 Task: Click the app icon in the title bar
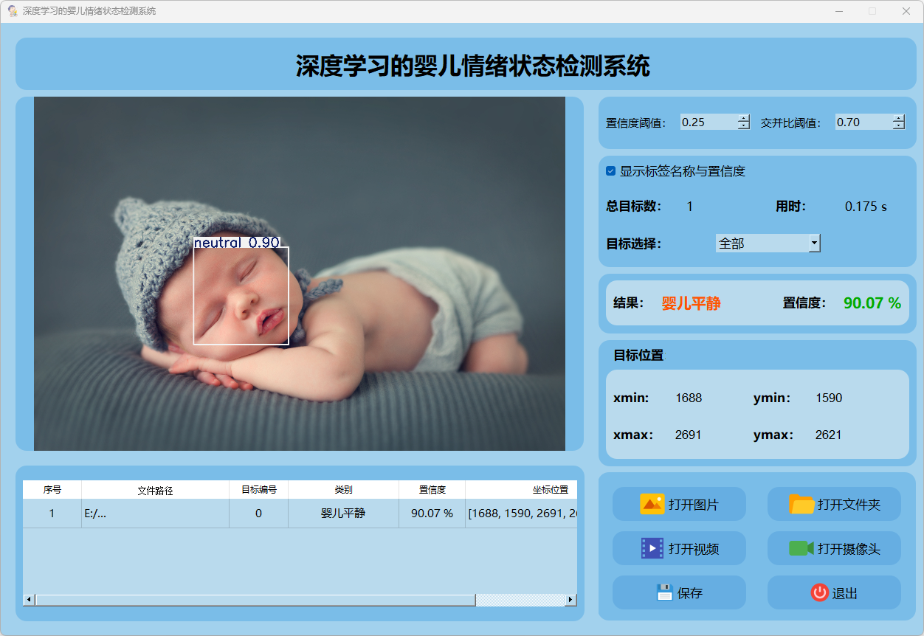13,11
